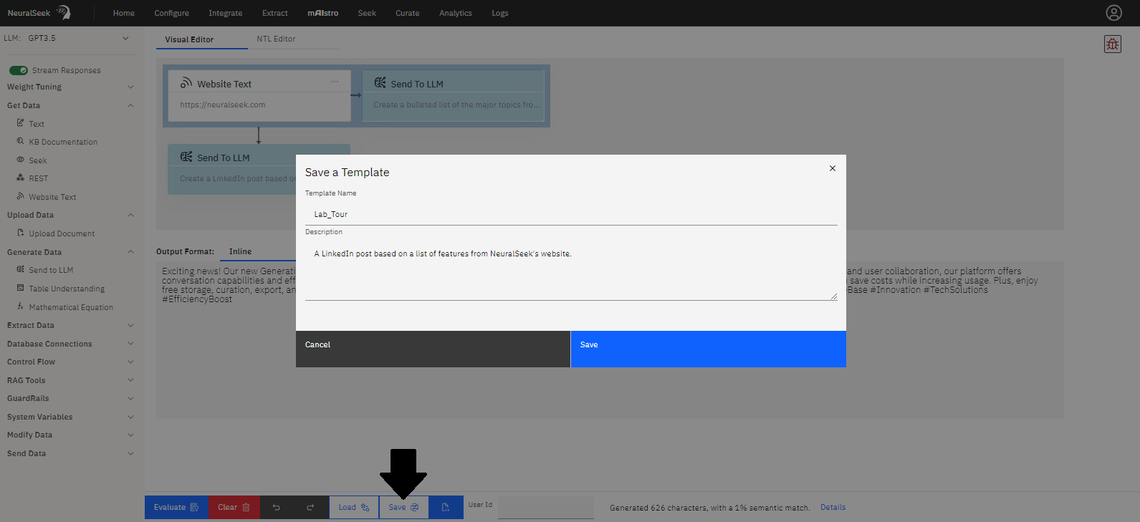Click Cancel in the template dialog
This screenshot has width=1140, height=522.
(x=433, y=349)
